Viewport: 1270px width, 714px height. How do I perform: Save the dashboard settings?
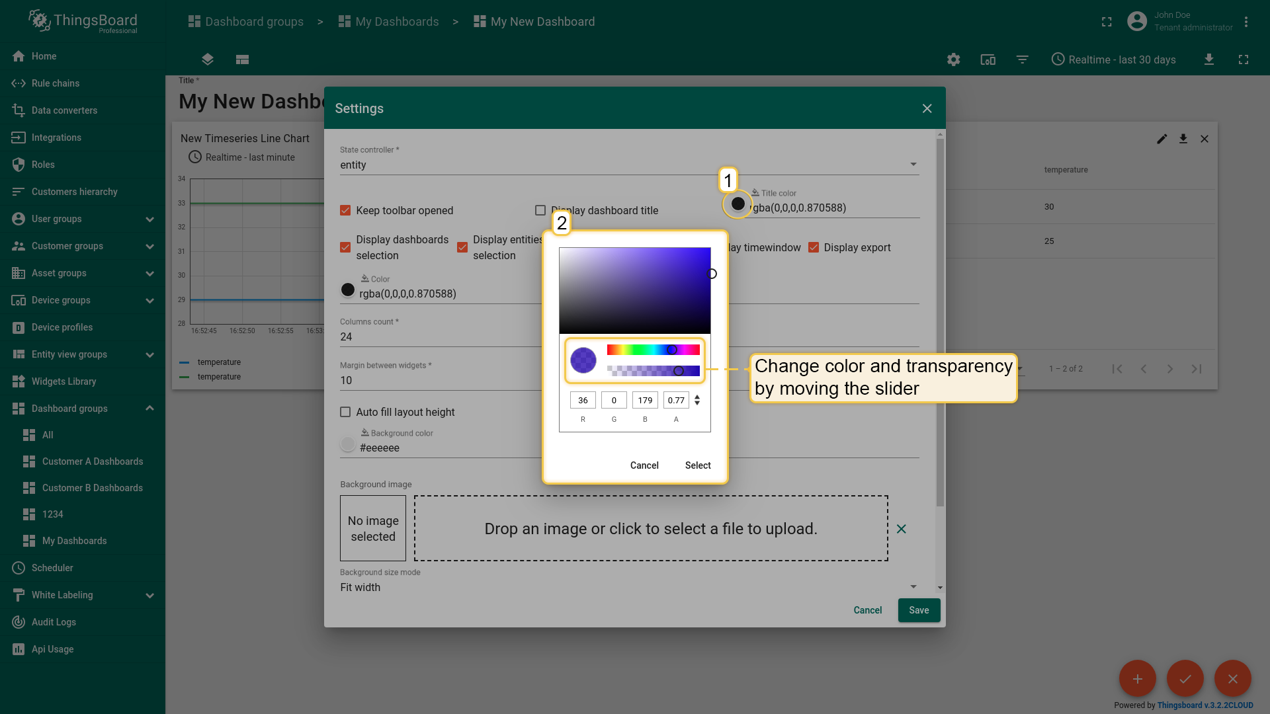coord(918,610)
